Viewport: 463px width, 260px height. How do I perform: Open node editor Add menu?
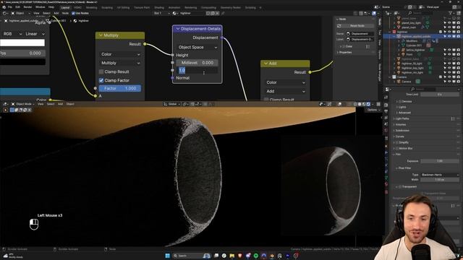[56, 13]
